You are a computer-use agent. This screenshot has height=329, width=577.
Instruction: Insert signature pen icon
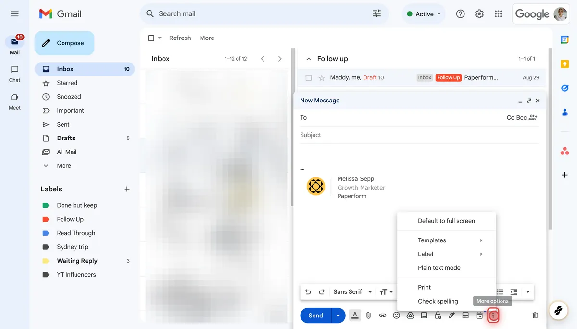(452, 316)
